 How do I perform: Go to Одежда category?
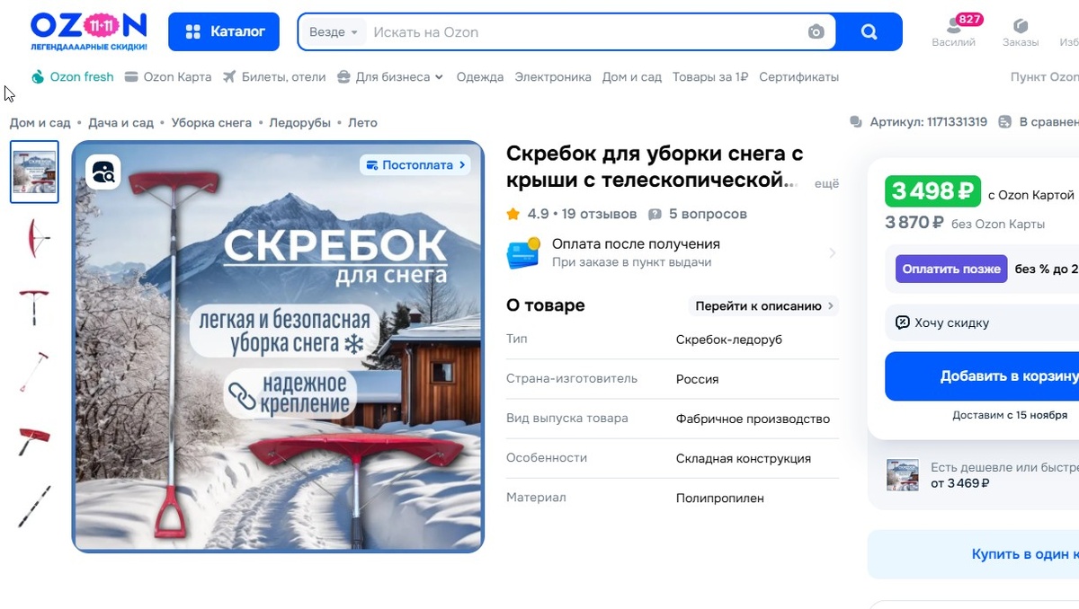[x=480, y=77]
